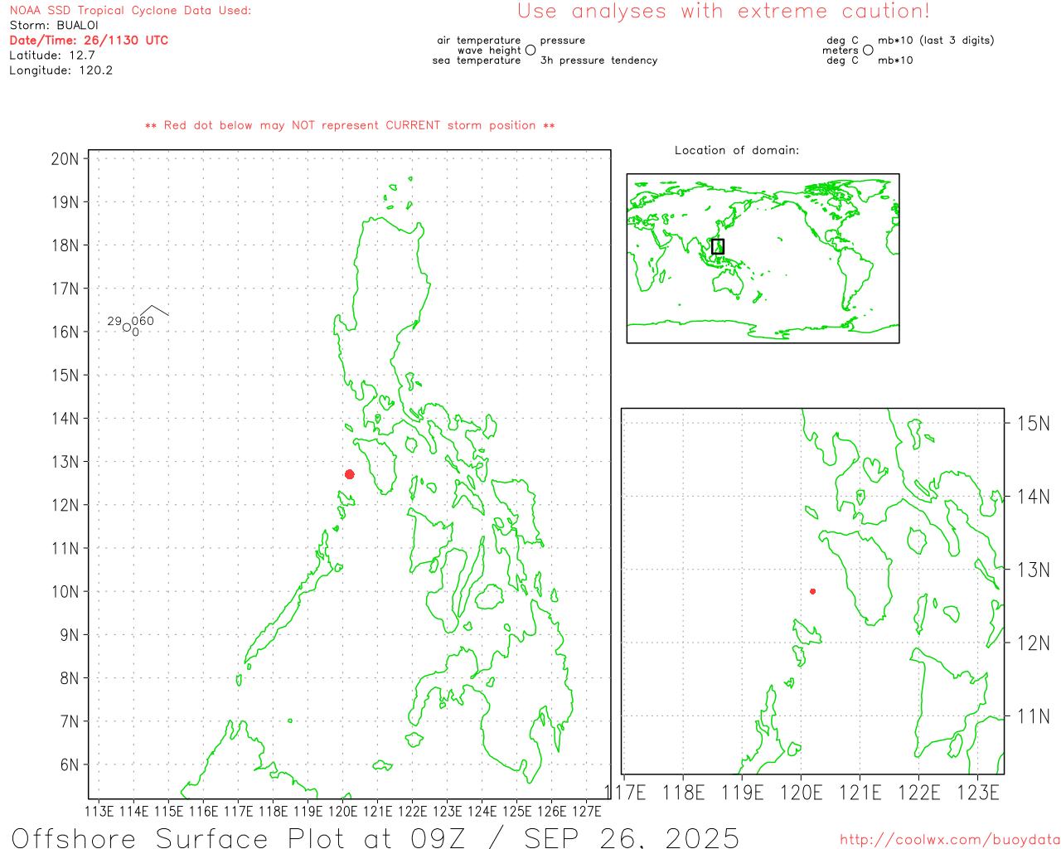Click the red dot disclaimer text
This screenshot has height=849, width=1061.
point(350,125)
